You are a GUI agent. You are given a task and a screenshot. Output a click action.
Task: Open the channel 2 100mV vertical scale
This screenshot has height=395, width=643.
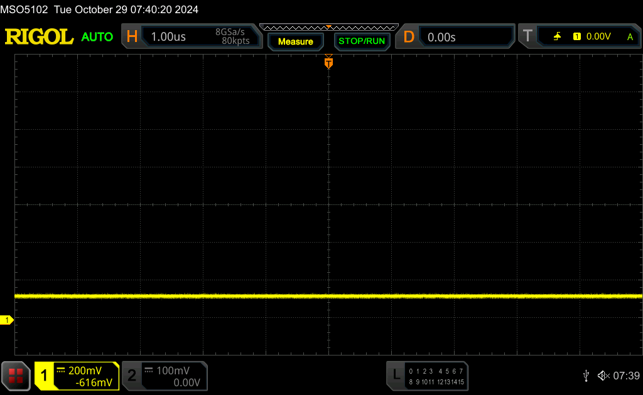pos(172,371)
